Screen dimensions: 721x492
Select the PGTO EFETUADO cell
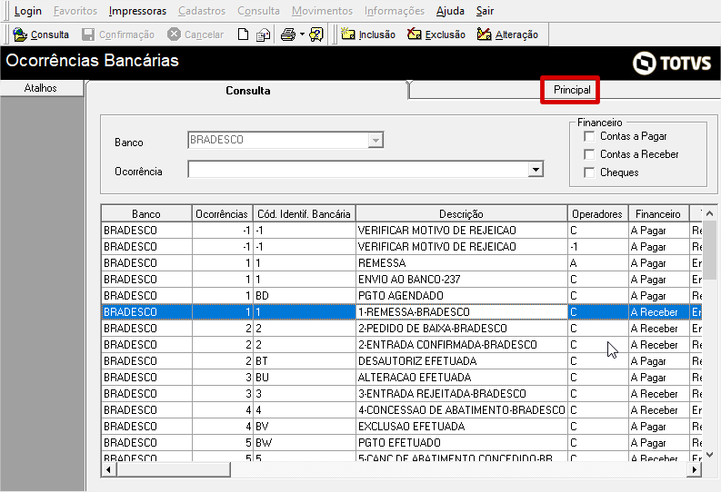point(461,443)
